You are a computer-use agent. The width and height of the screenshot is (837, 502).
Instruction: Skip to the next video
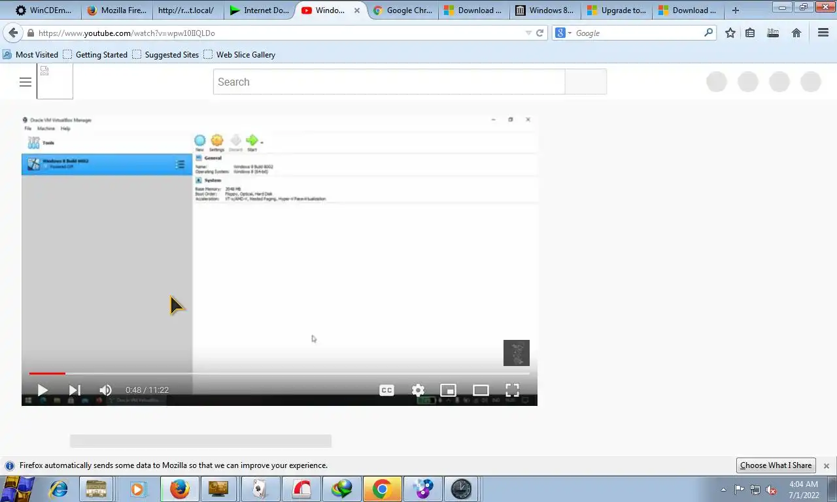75,390
